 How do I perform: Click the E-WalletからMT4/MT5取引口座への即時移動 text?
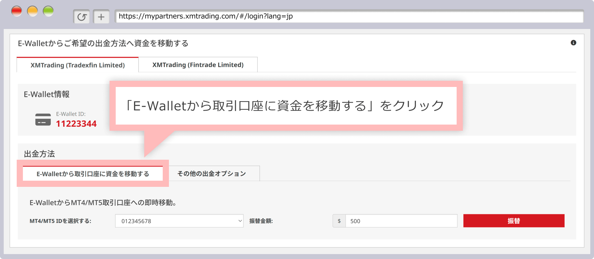click(x=103, y=203)
